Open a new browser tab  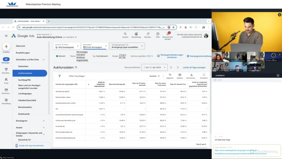(x=49, y=21)
